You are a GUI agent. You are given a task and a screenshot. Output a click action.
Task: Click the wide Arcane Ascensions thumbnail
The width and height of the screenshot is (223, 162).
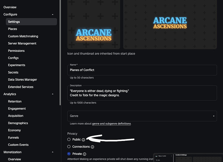click(x=170, y=23)
